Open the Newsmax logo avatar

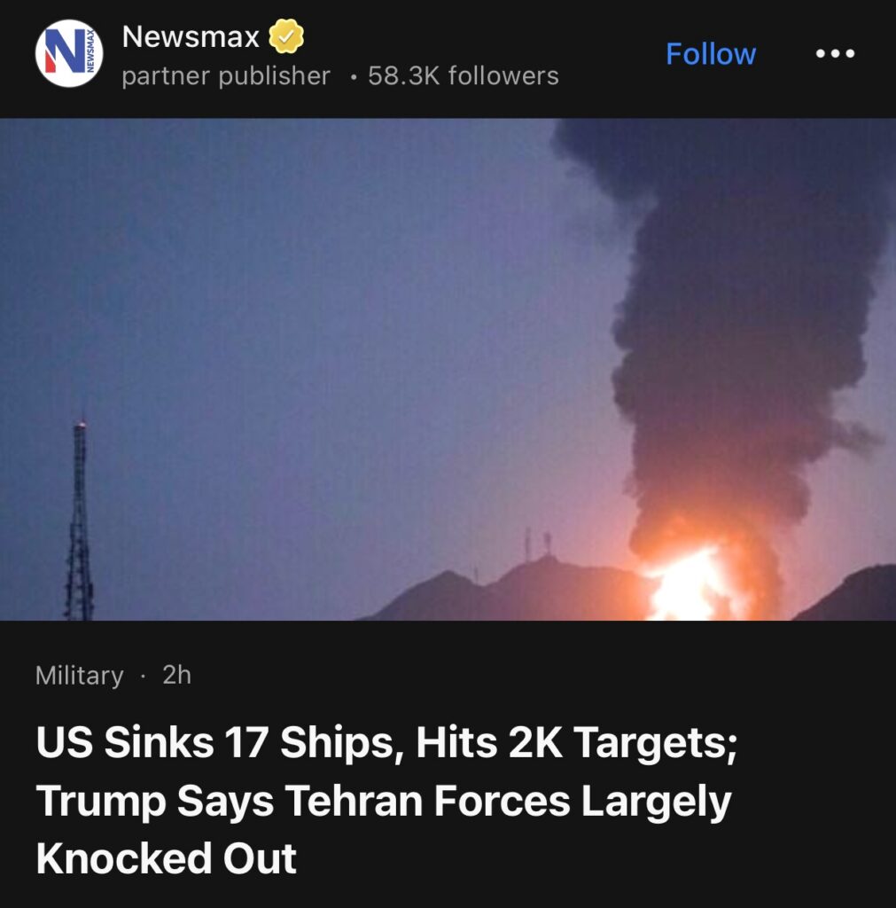point(69,53)
